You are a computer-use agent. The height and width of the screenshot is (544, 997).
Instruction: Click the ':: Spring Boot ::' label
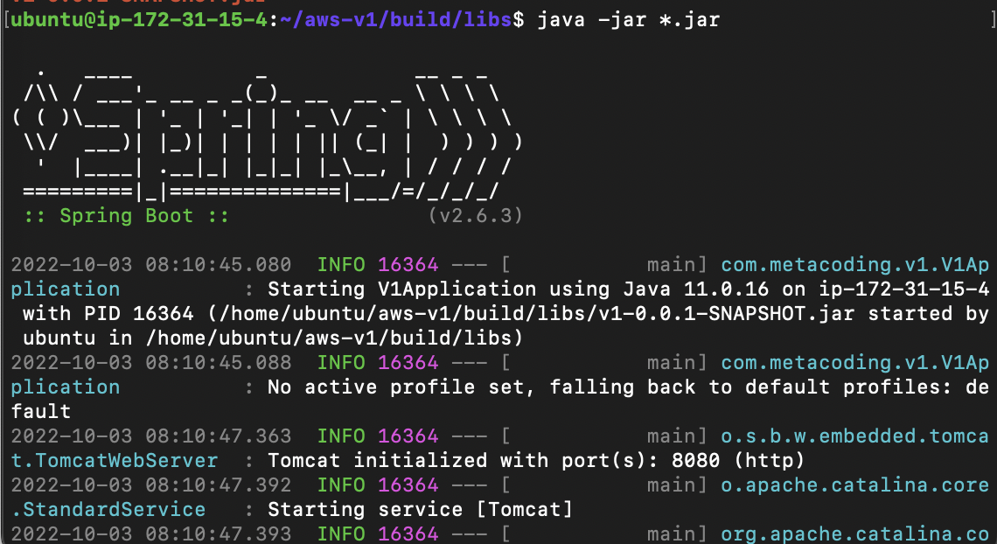click(x=127, y=215)
